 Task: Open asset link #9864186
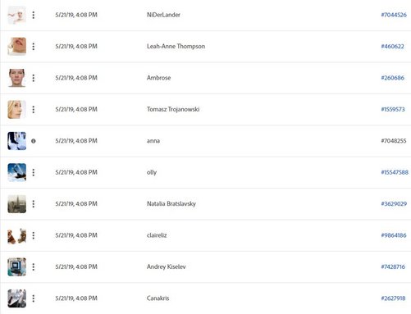[394, 235]
